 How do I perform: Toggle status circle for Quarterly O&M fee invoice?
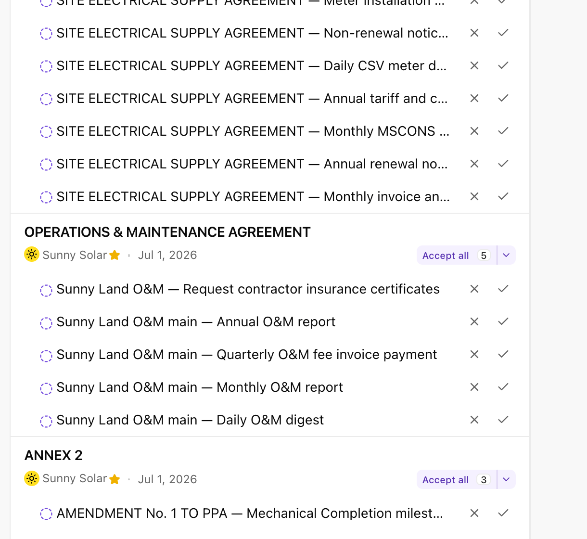click(46, 356)
